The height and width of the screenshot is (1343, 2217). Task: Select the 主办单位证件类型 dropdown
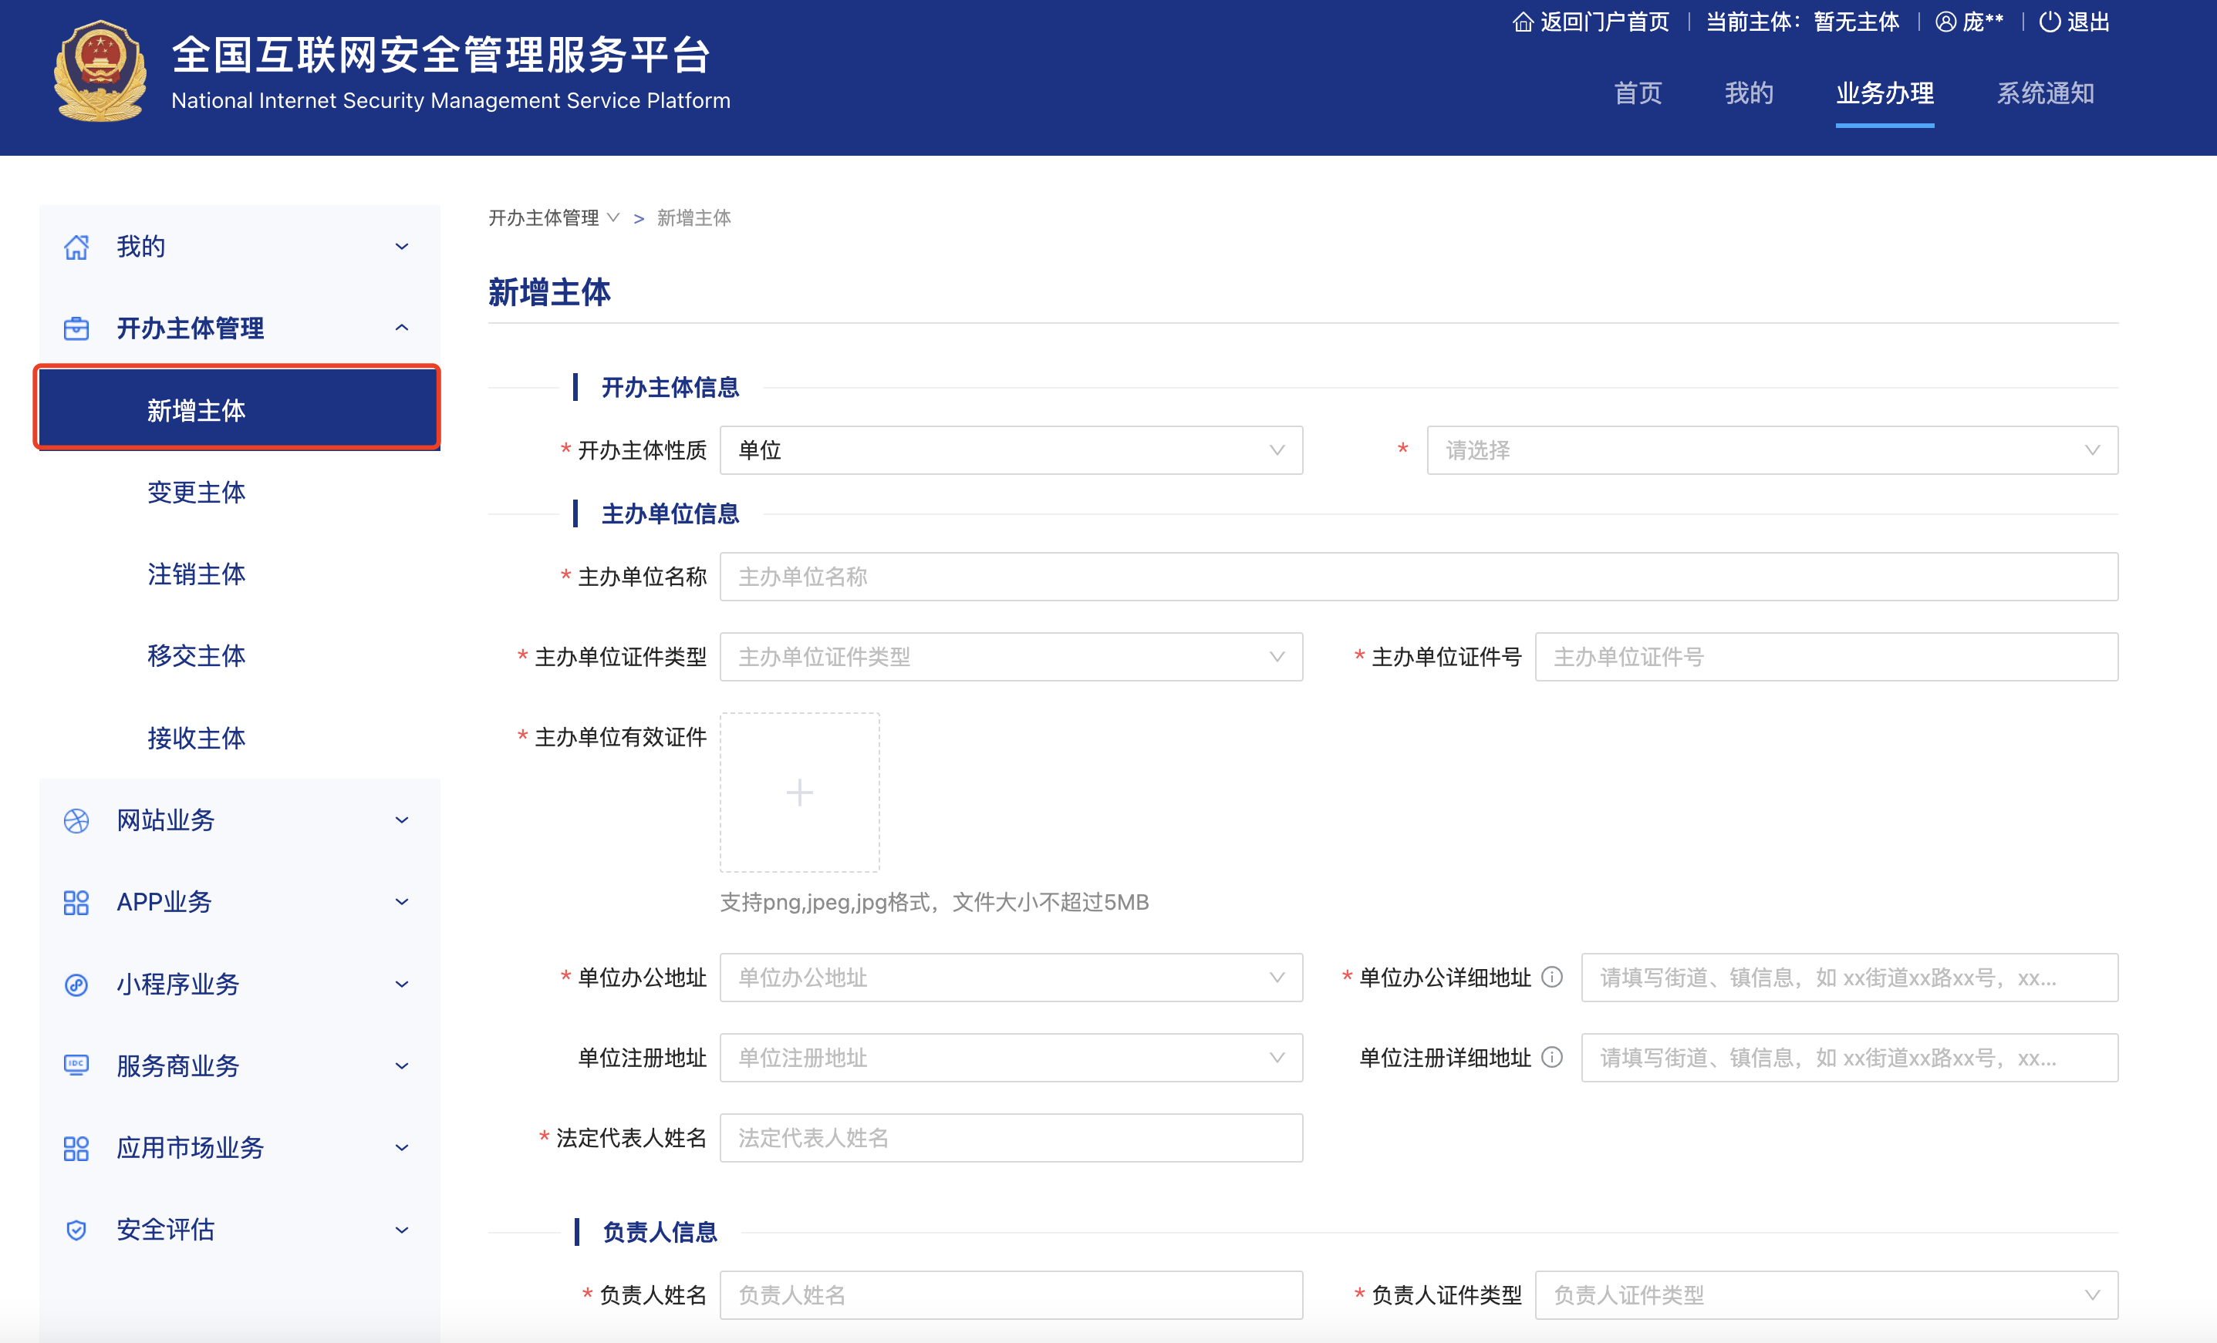pos(1011,657)
